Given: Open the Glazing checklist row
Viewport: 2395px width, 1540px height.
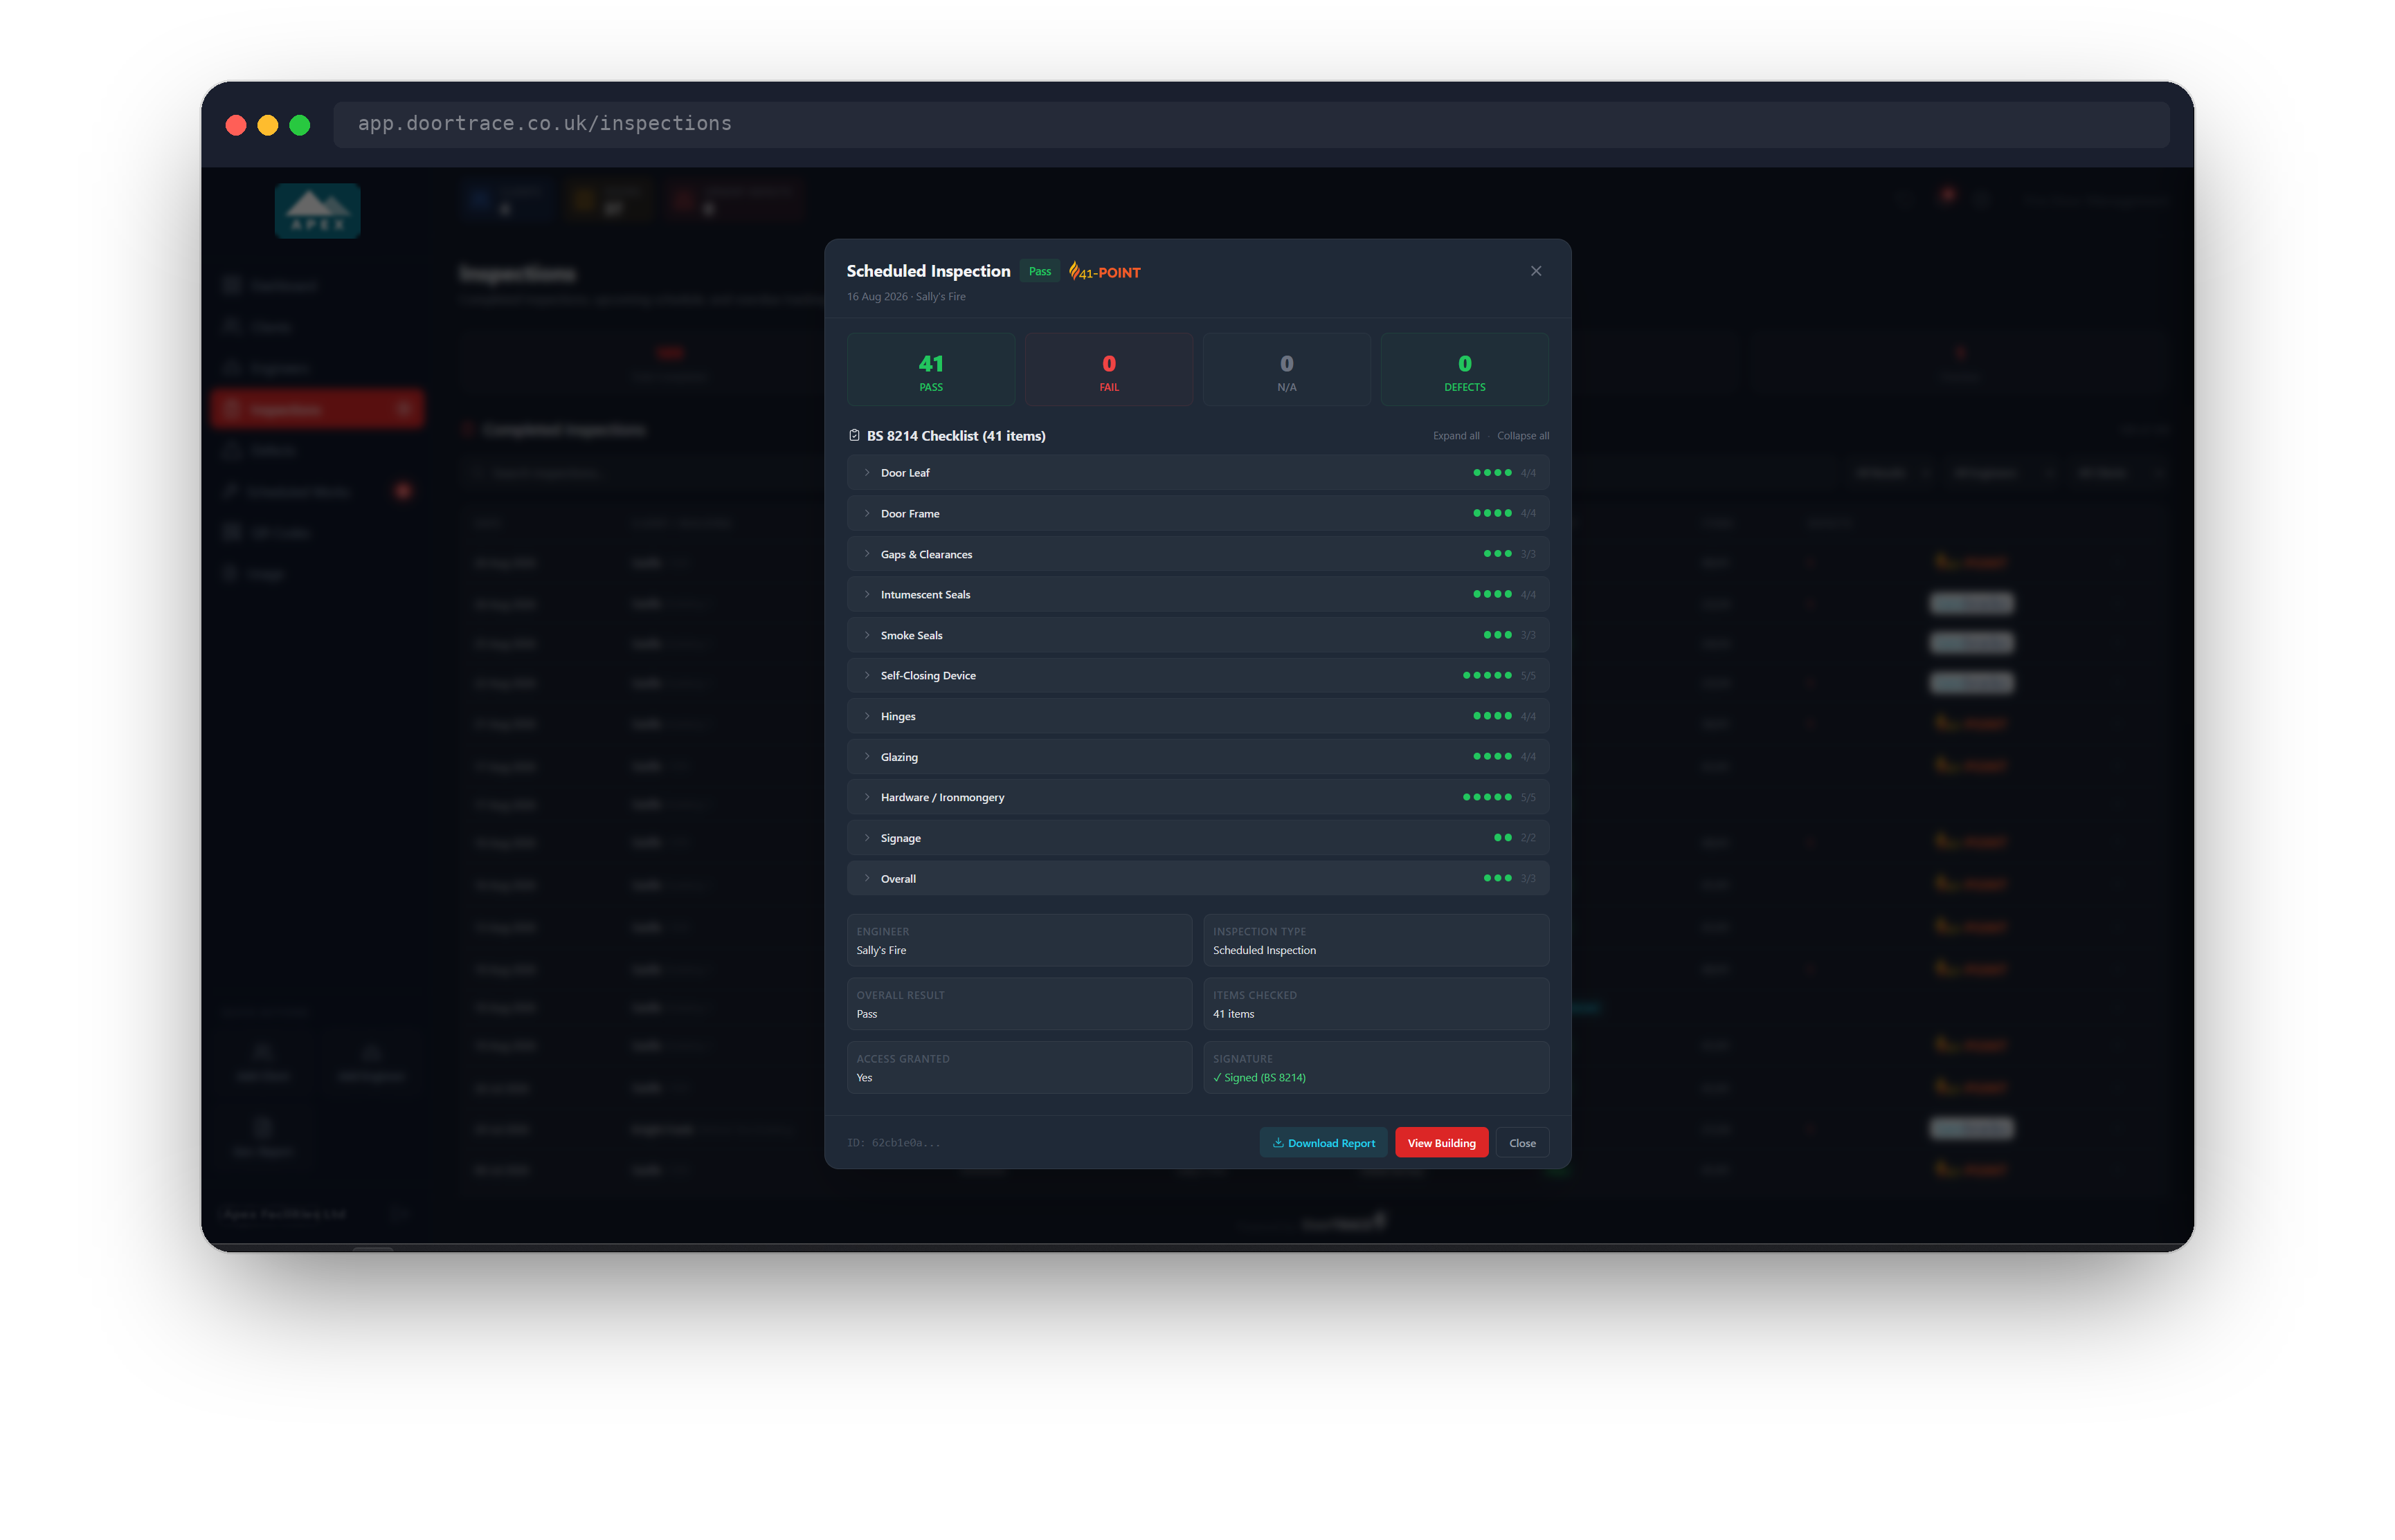Looking at the screenshot, I should [1197, 757].
